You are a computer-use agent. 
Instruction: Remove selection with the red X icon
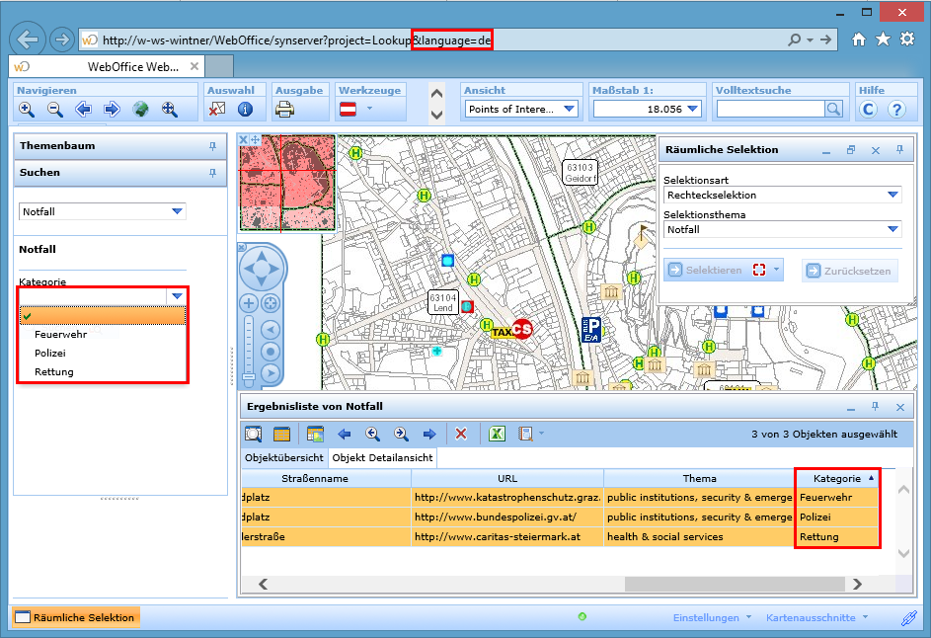460,434
